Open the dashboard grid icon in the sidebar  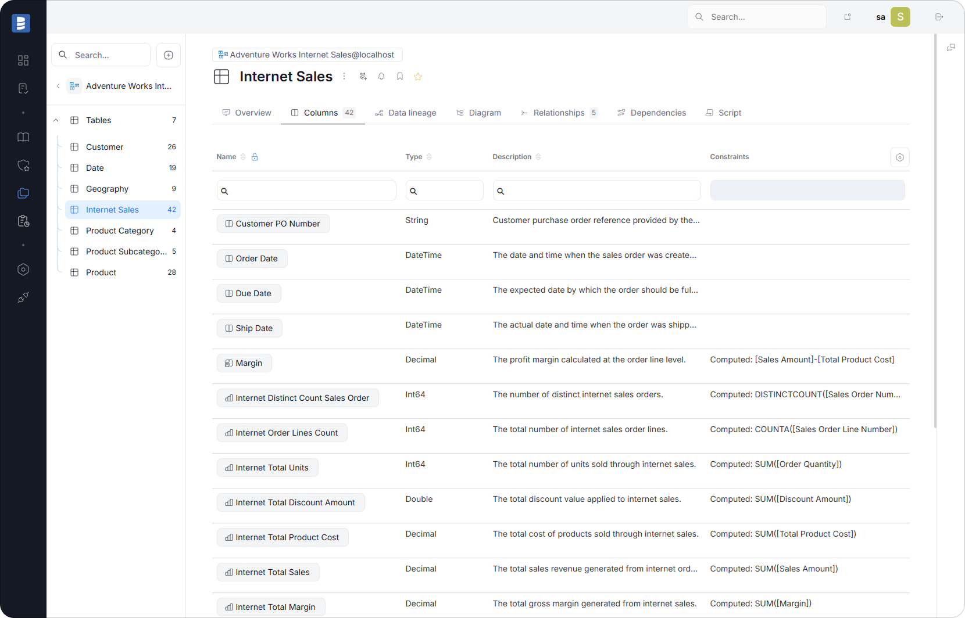(x=23, y=60)
